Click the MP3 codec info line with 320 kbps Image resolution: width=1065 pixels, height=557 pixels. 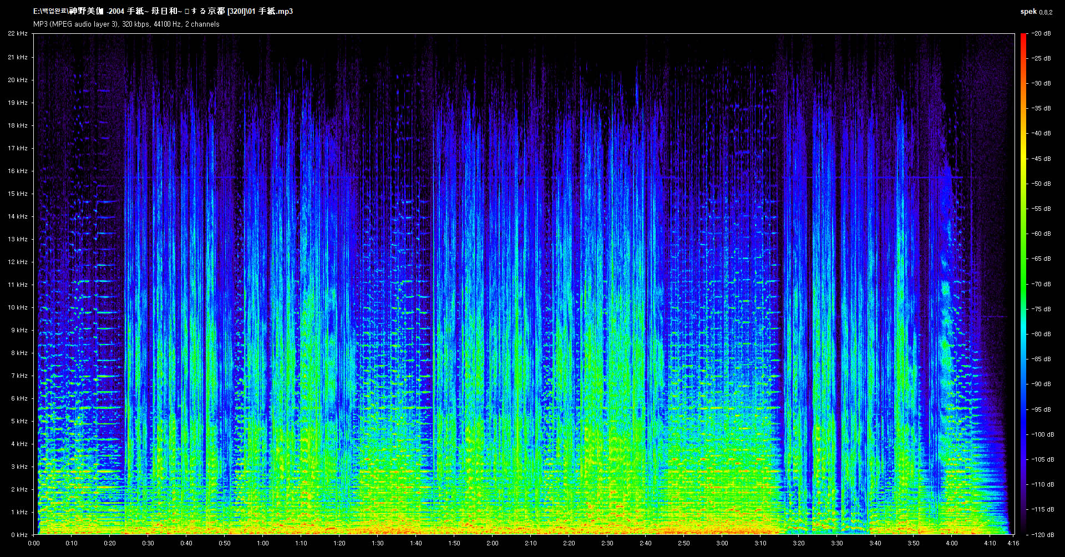(x=126, y=24)
